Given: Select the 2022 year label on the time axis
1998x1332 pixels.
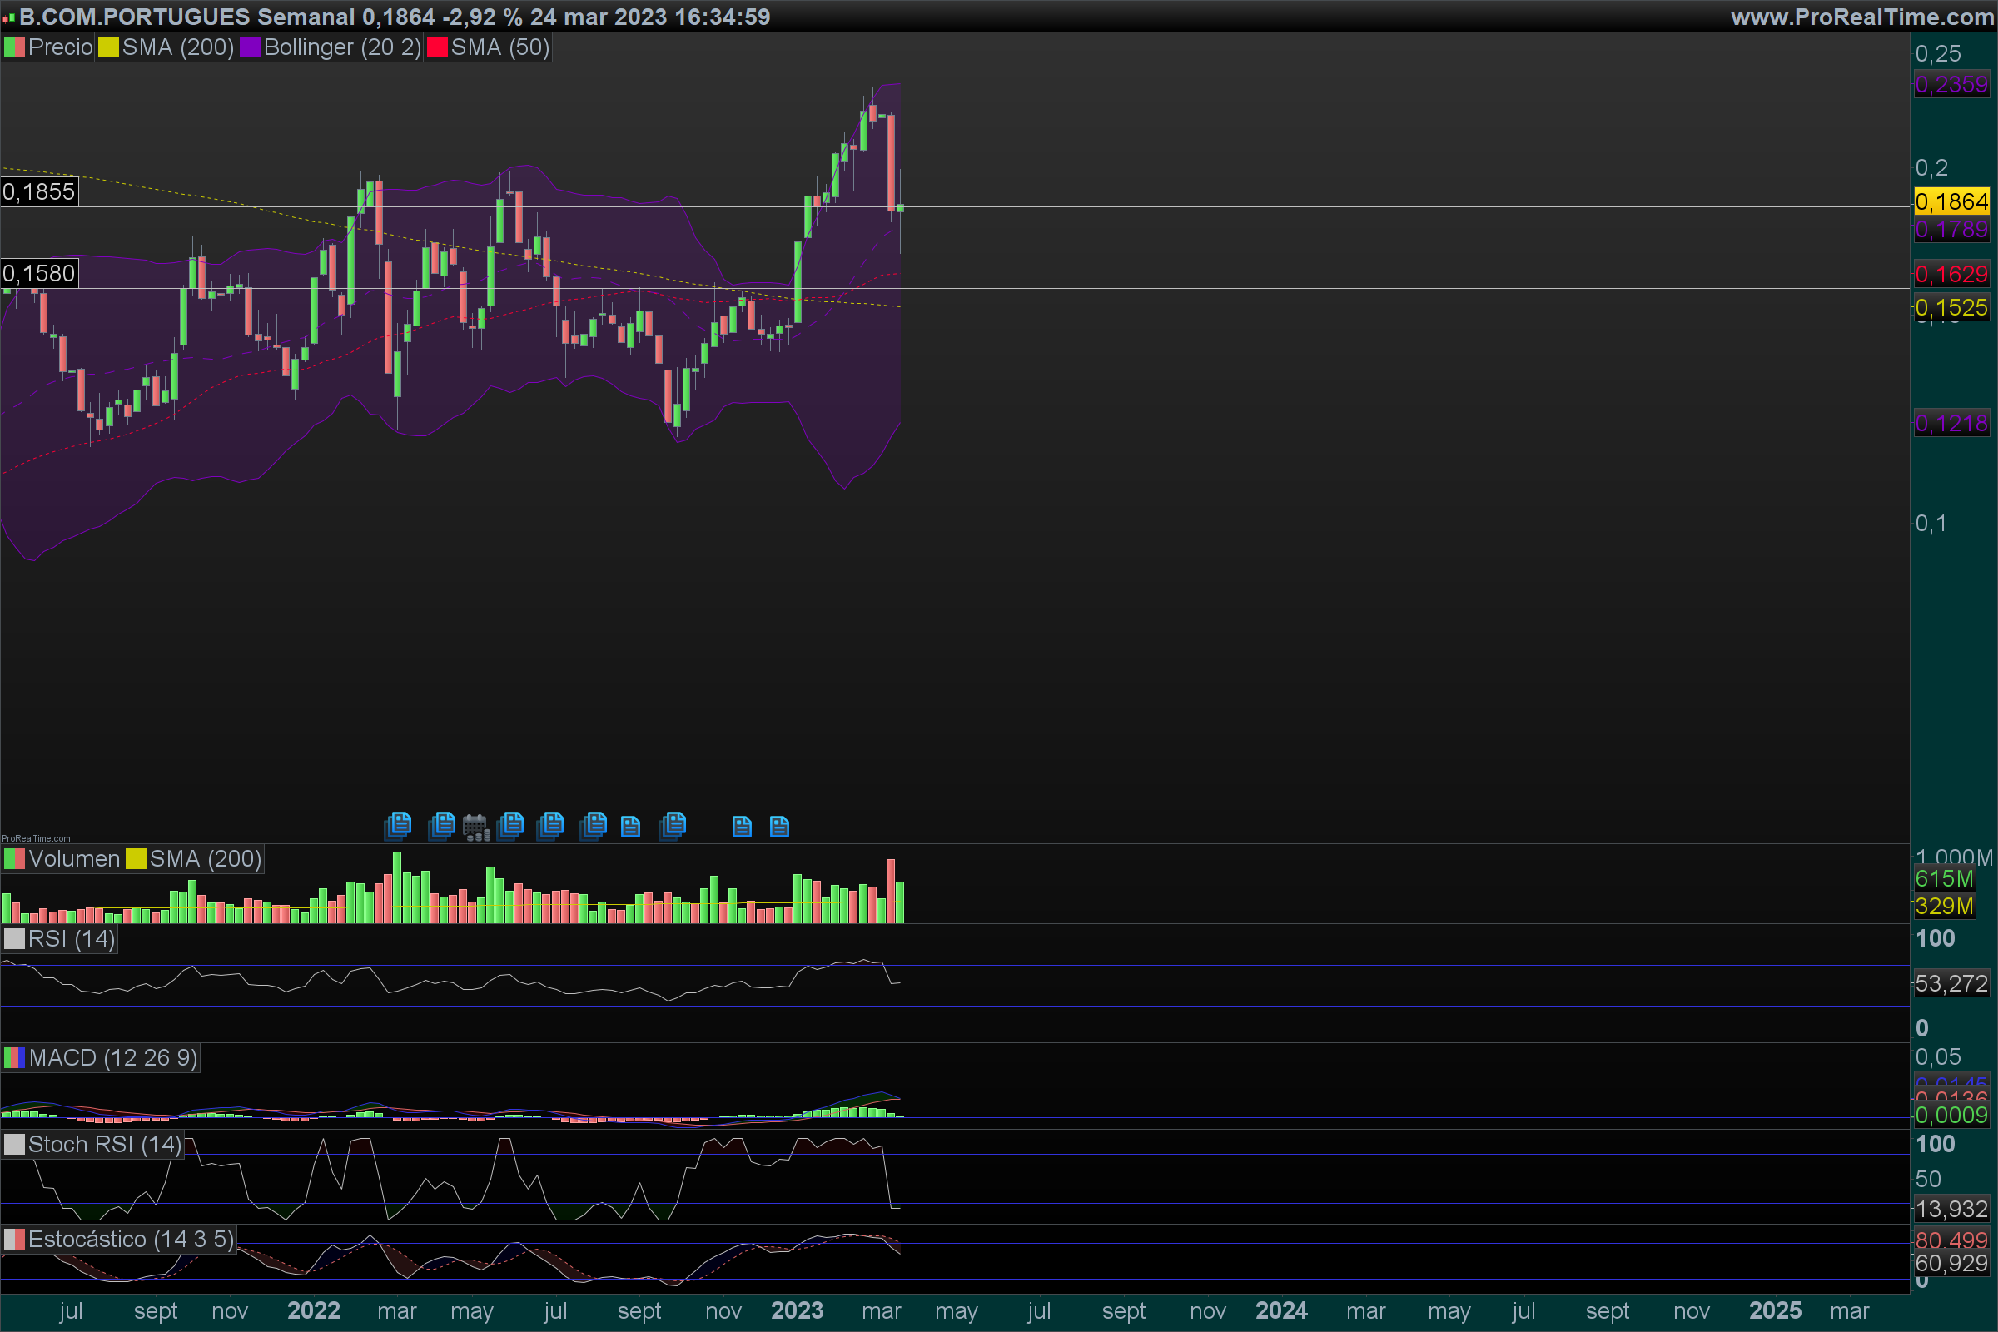Looking at the screenshot, I should pos(314,1310).
